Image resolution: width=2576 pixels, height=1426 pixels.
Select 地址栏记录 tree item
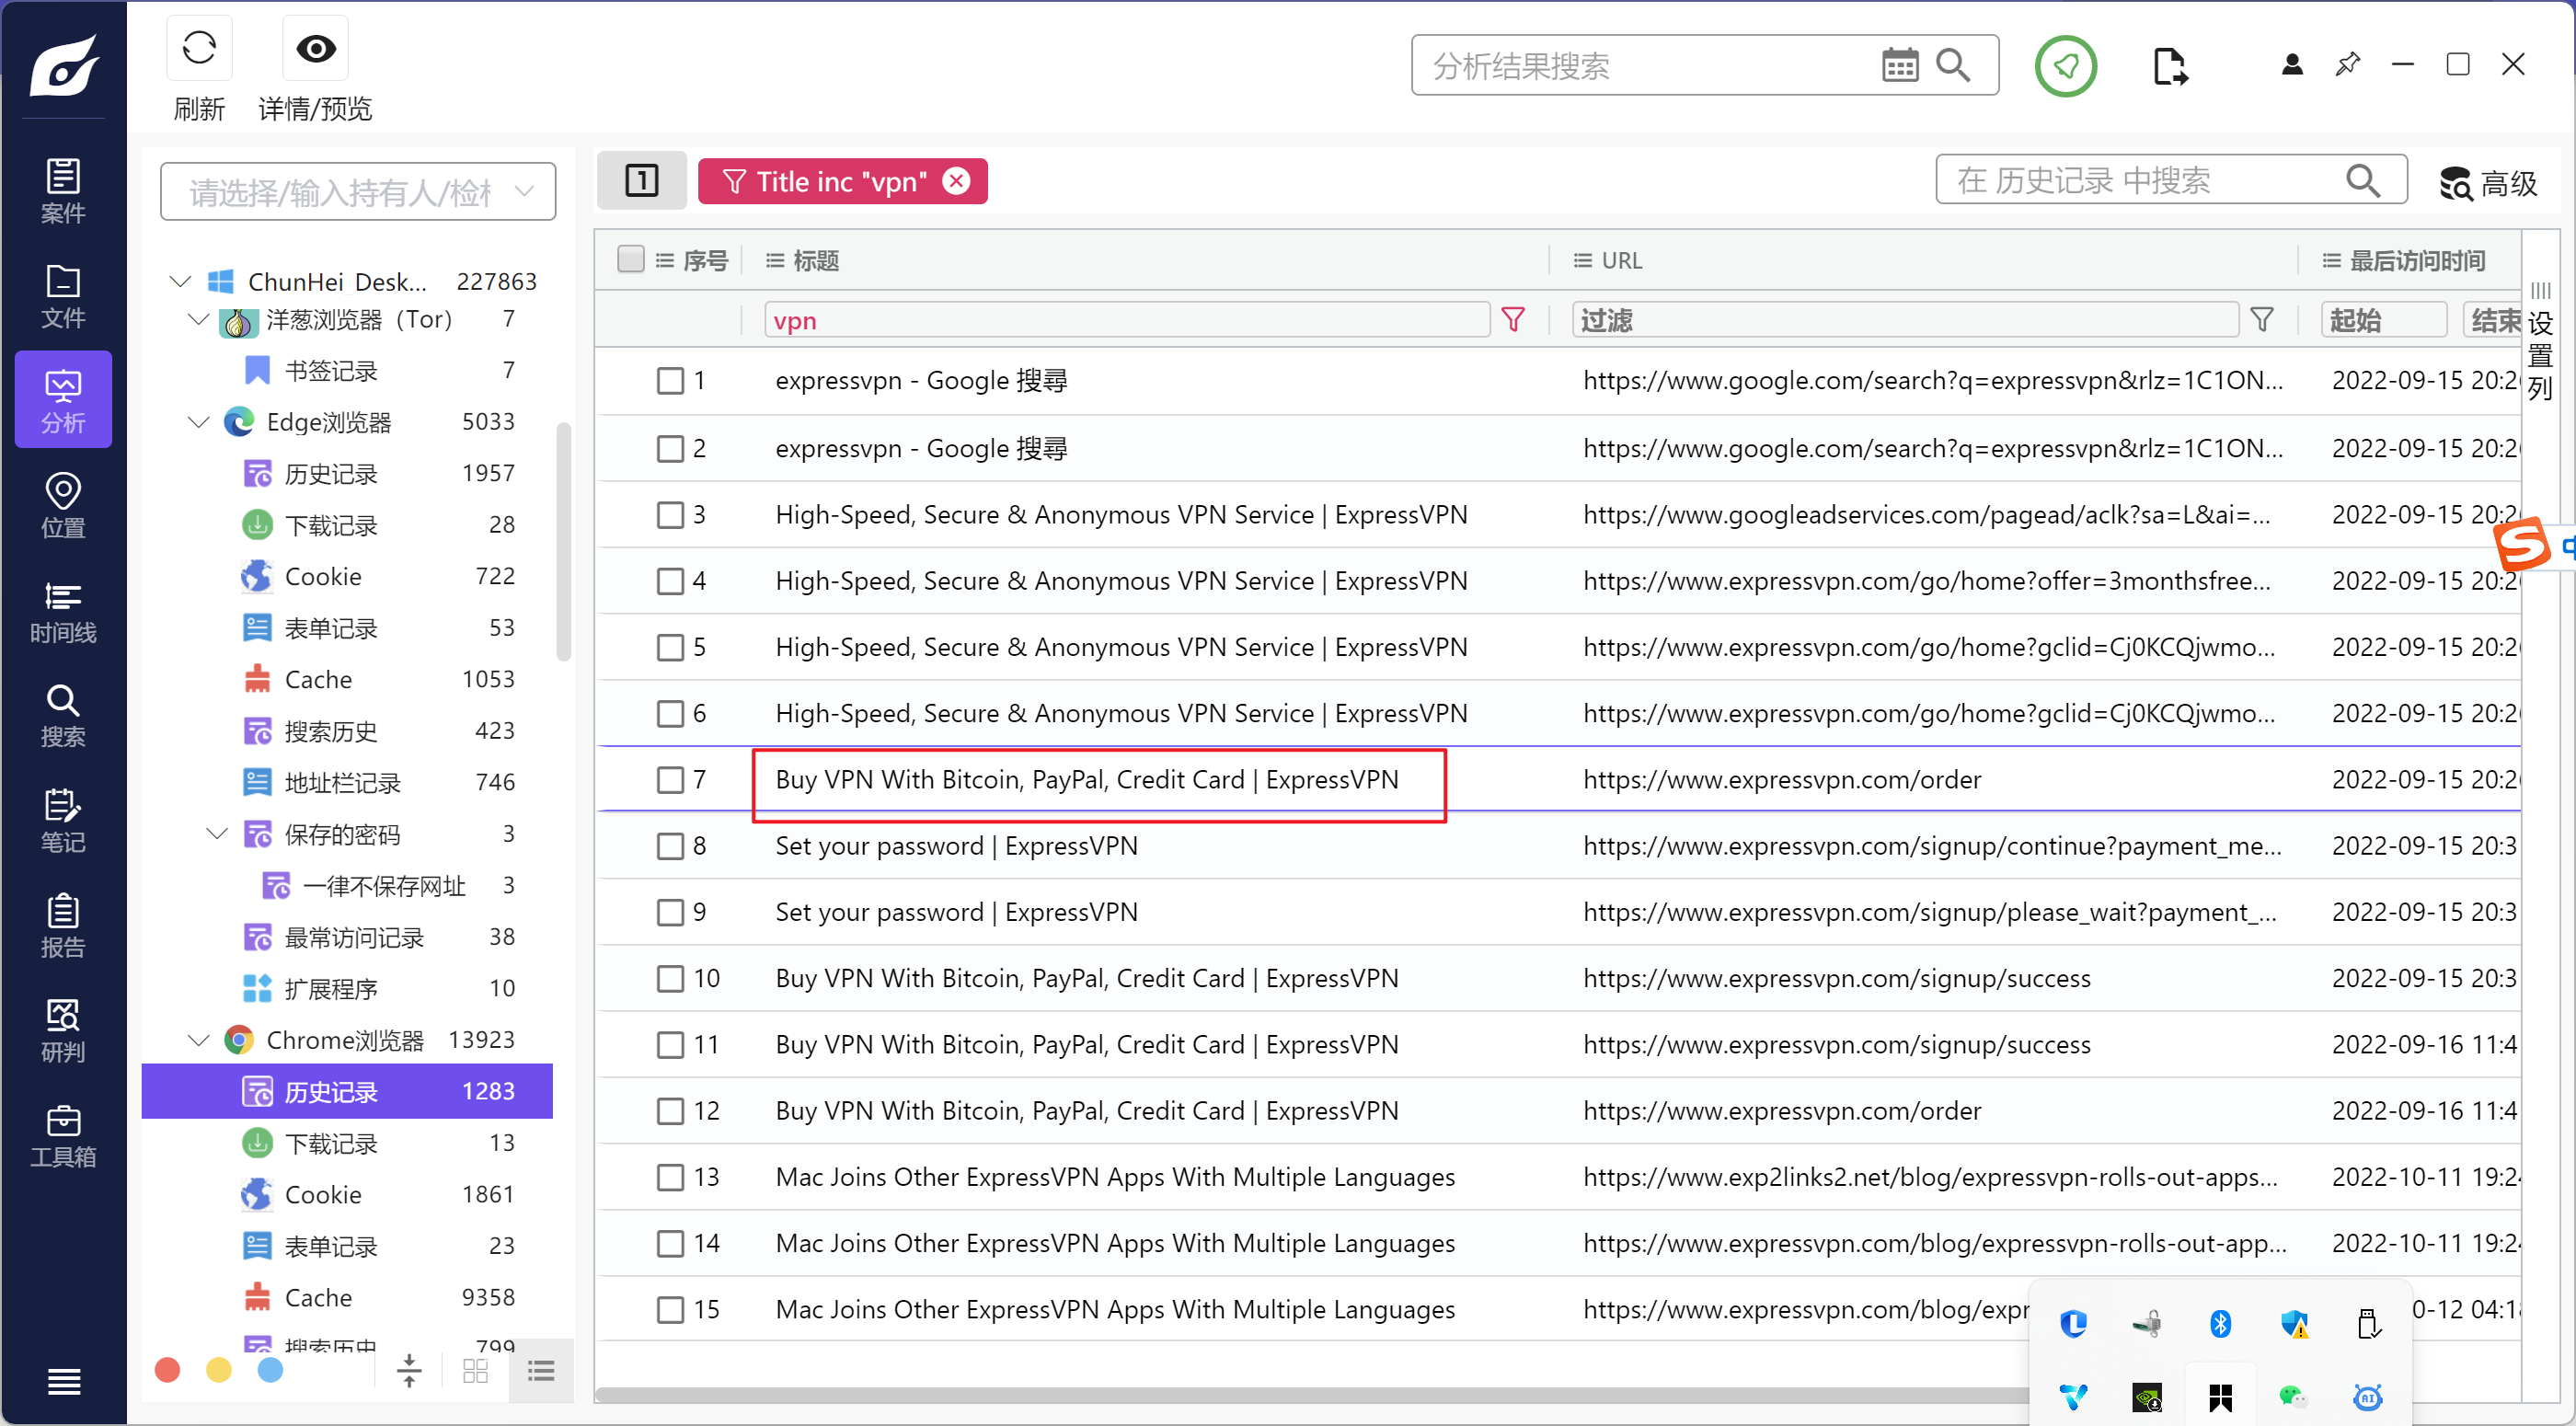[x=347, y=783]
